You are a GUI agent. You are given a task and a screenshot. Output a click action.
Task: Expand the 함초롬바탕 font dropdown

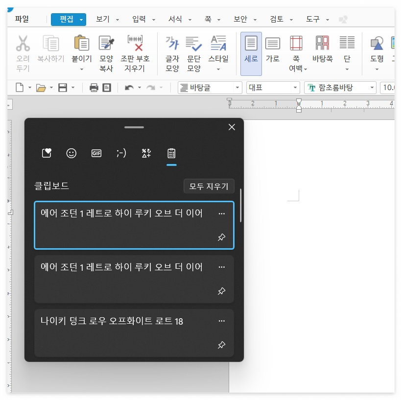372,88
